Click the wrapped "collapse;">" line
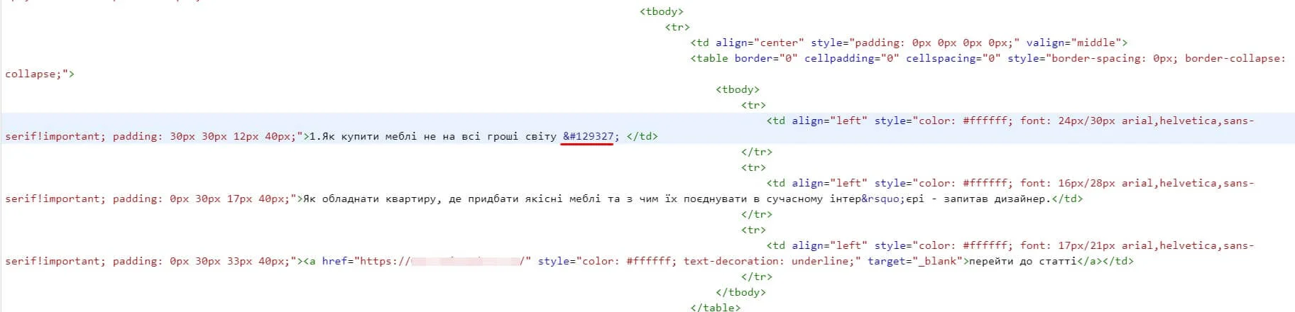The width and height of the screenshot is (1295, 312). click(x=40, y=74)
